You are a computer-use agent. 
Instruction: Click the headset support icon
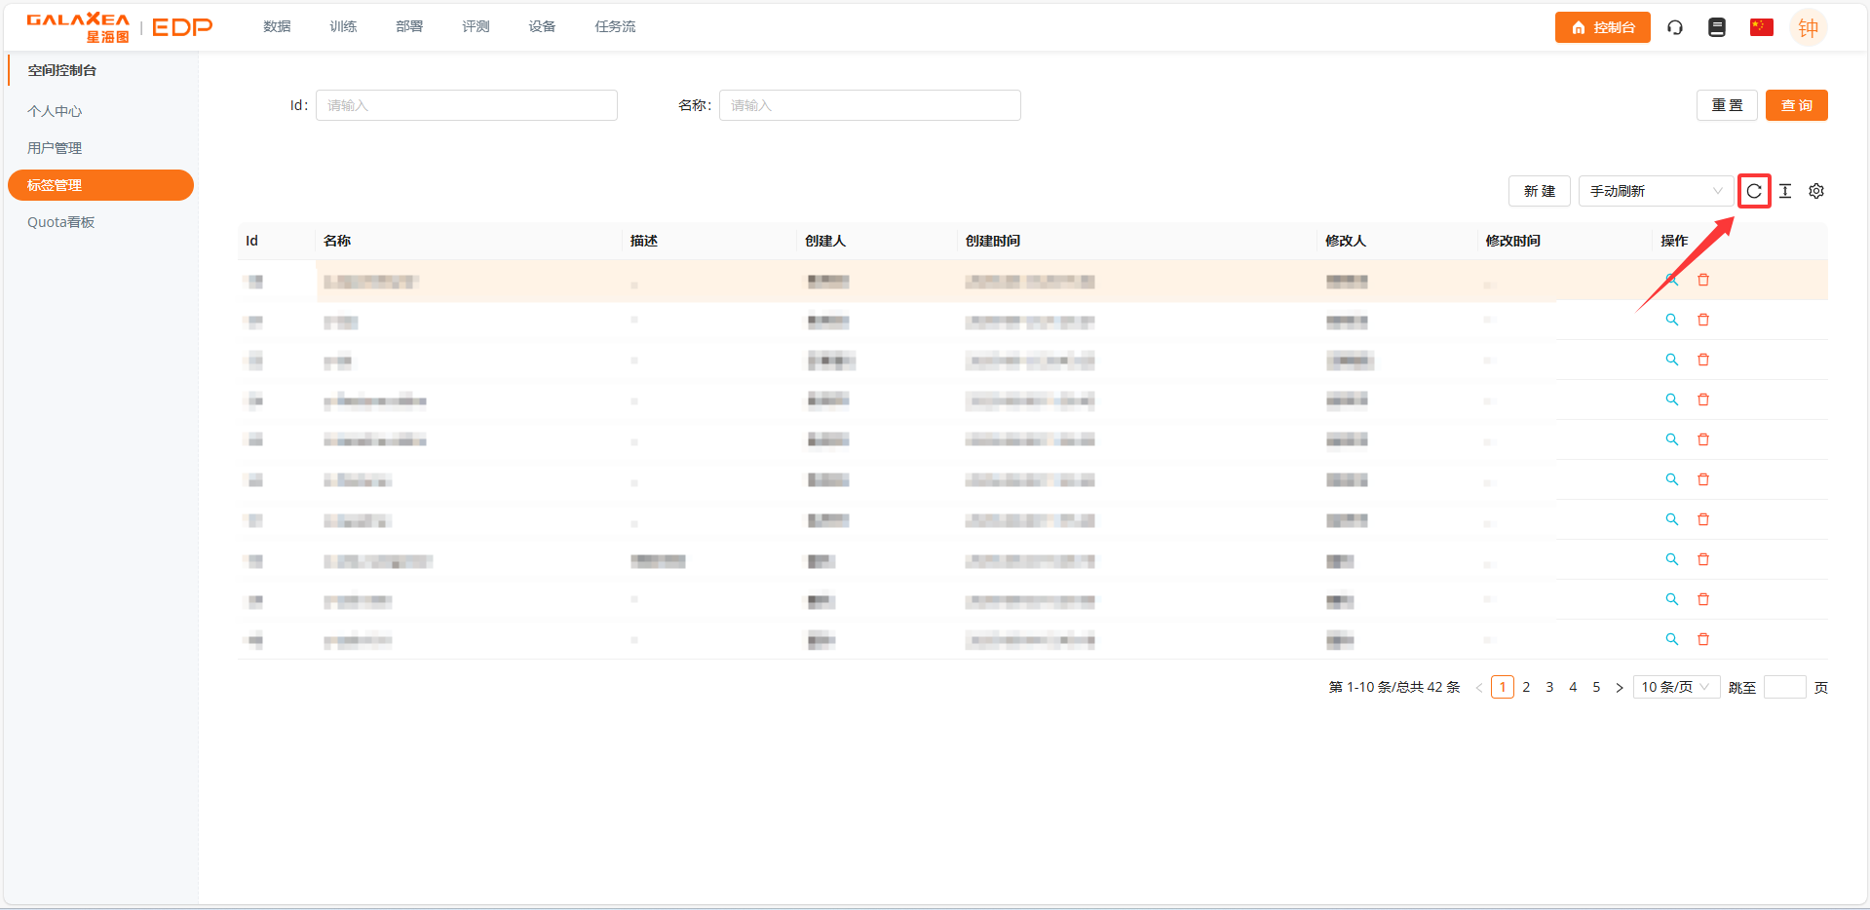[1674, 27]
